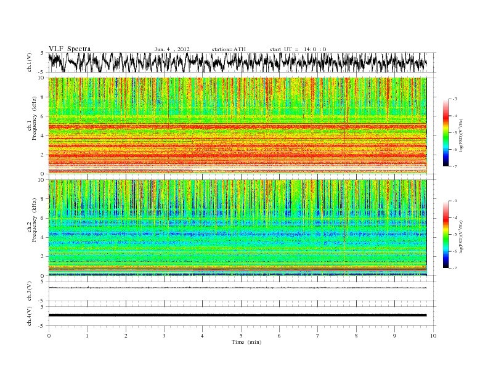Click the '-3' value on ch.1 colorbar
The height and width of the screenshot is (377, 488).
pos(454,99)
